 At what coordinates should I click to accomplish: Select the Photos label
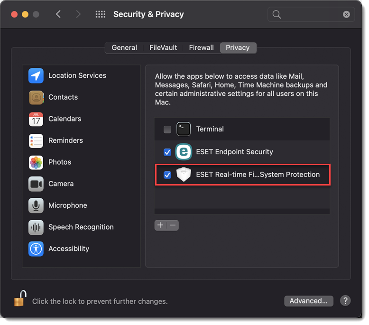60,162
